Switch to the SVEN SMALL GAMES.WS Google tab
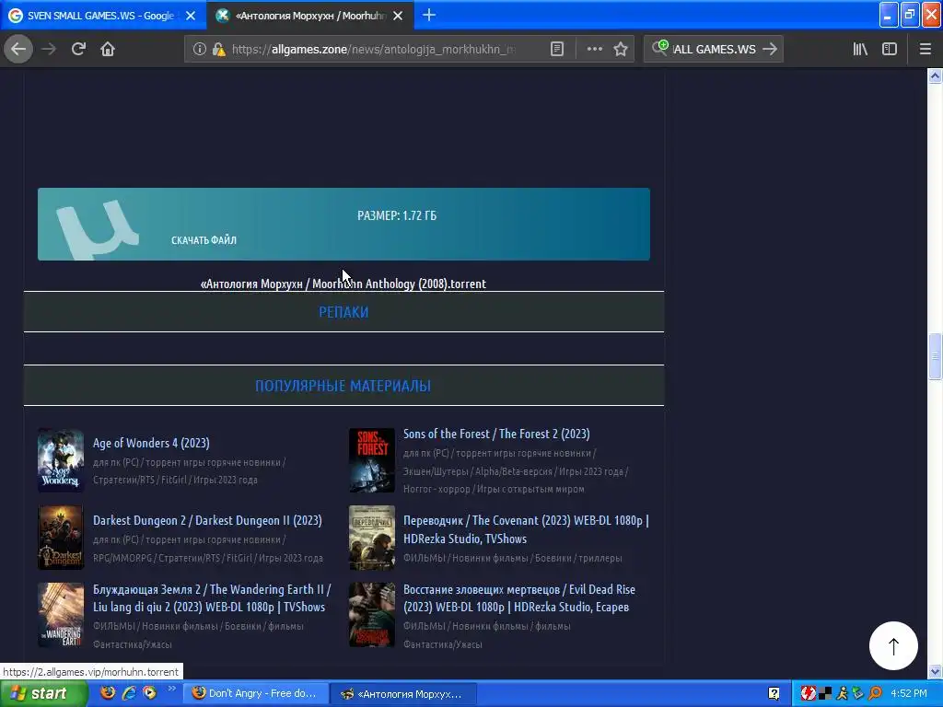Viewport: 943px width, 707px height. pyautogui.click(x=103, y=16)
